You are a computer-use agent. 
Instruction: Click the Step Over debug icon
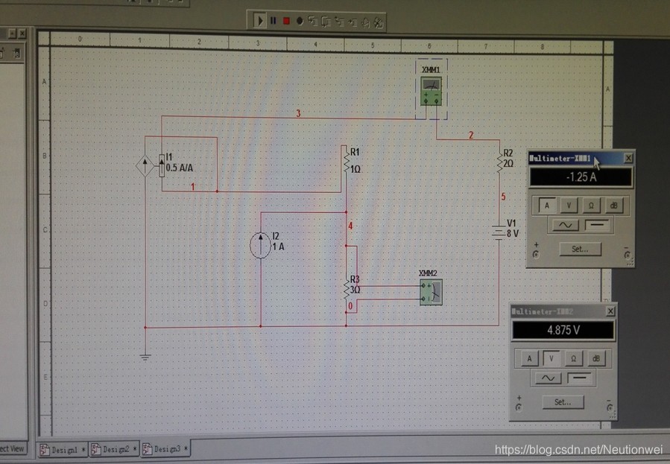pos(326,22)
